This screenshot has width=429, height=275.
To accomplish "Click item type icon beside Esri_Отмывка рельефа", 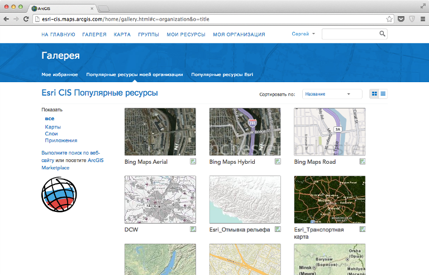I will click(278, 229).
